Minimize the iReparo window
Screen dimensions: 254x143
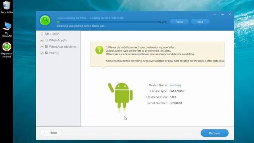(223, 14)
